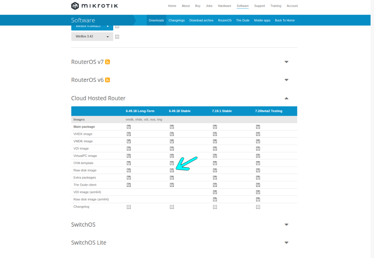
Task: Open the Buy page
Action: [x=198, y=6]
